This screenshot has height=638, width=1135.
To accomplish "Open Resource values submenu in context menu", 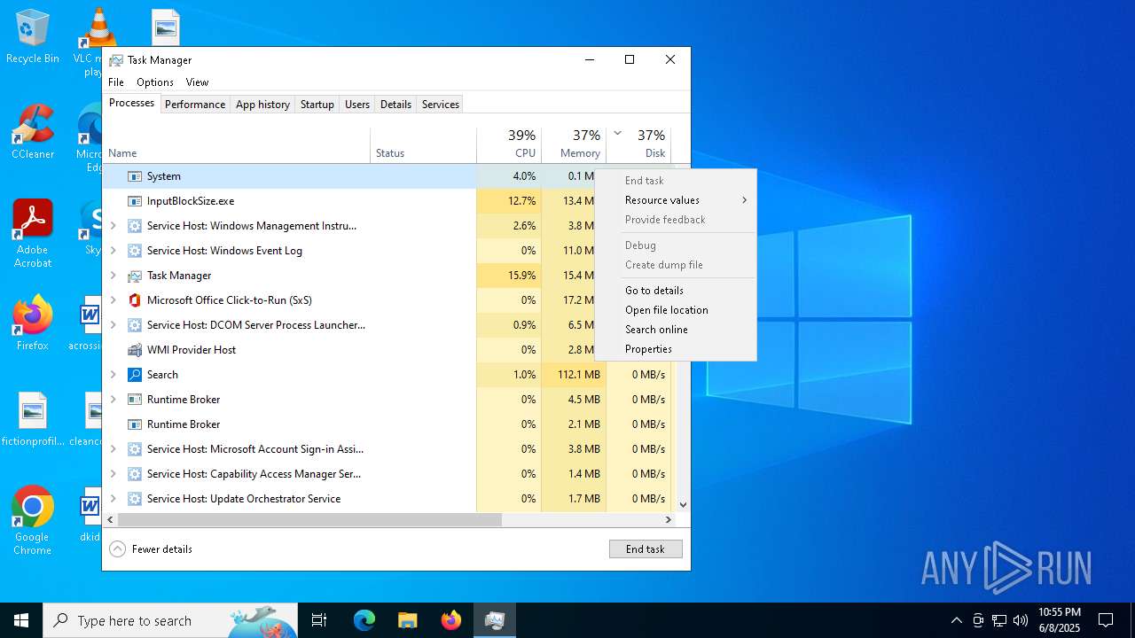I will [676, 200].
